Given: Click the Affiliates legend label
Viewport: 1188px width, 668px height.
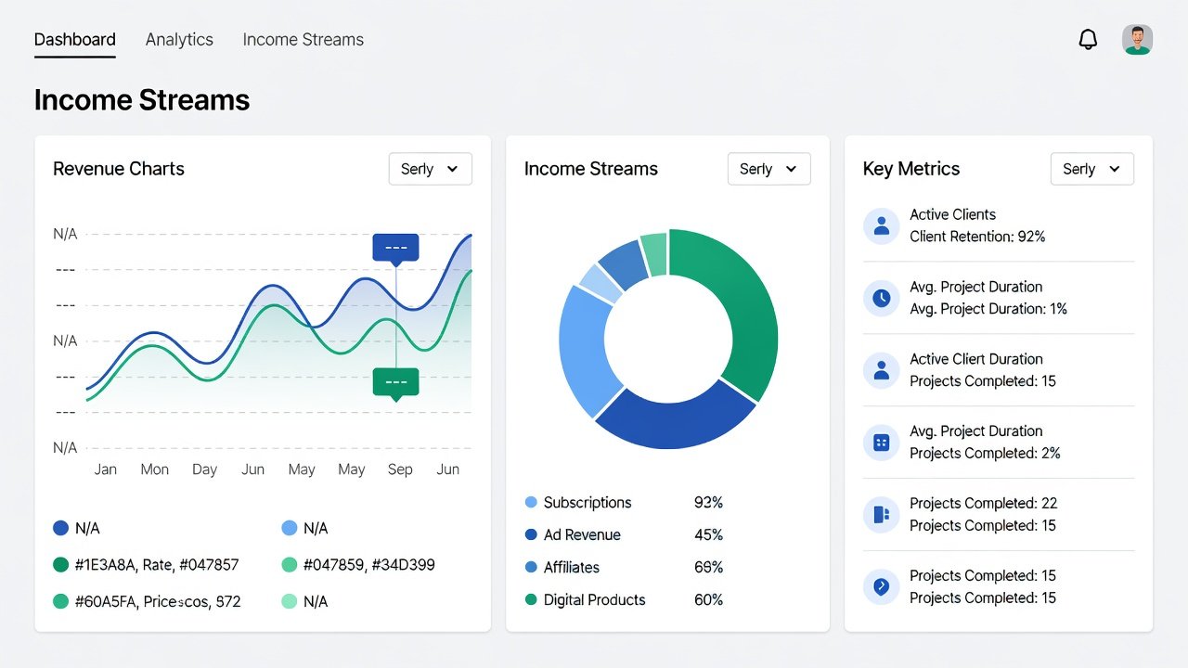Looking at the screenshot, I should 572,567.
